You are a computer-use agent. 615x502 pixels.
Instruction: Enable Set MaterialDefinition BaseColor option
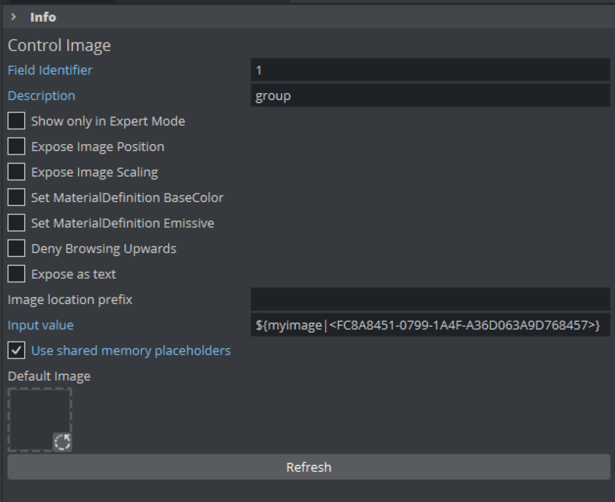pos(16,197)
